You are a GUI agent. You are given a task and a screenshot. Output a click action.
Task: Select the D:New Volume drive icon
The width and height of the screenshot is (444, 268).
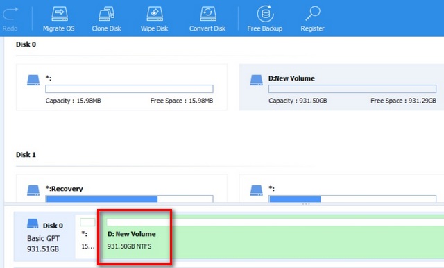(x=256, y=80)
